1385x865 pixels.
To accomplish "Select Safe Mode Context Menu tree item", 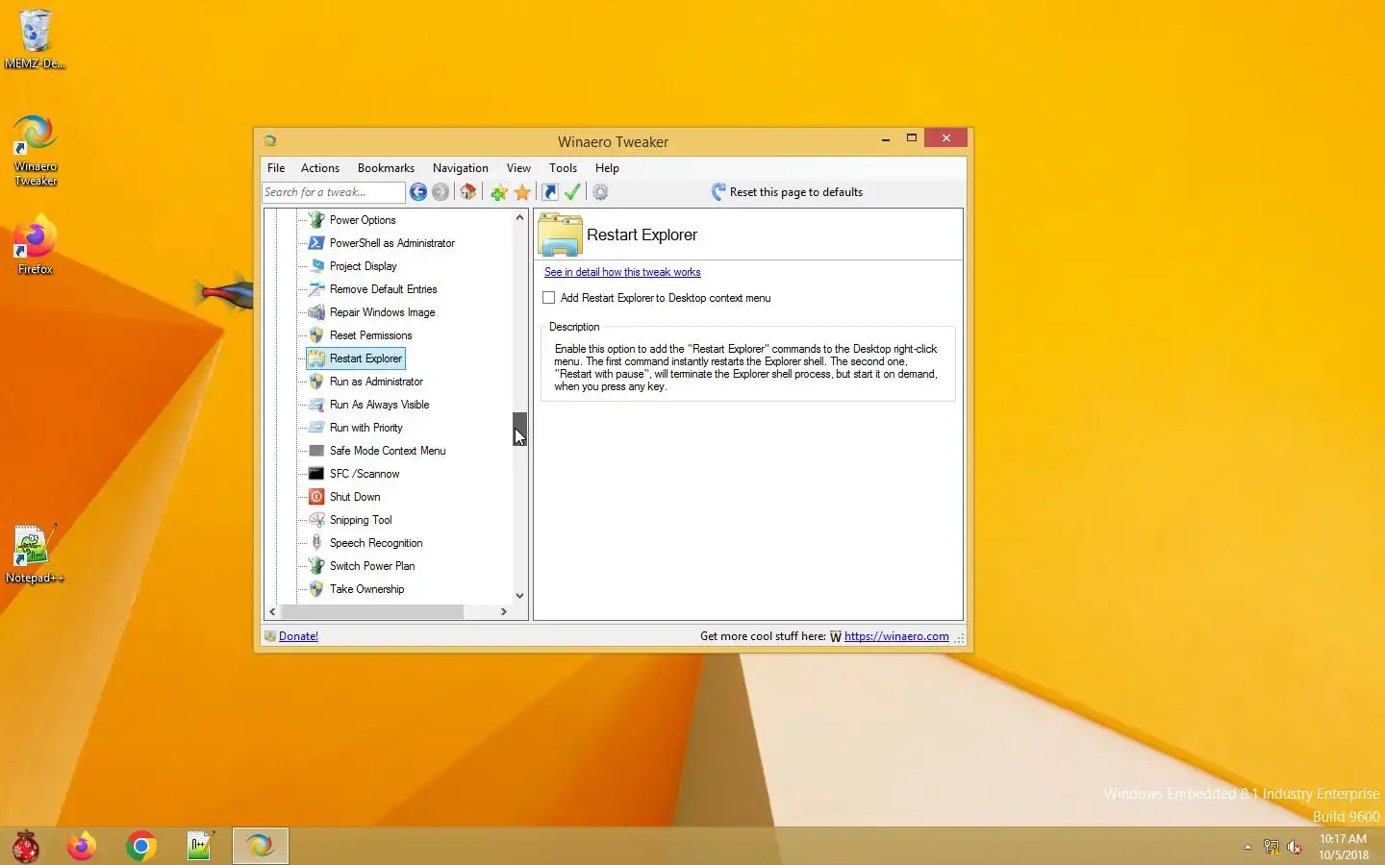I will click(388, 451).
